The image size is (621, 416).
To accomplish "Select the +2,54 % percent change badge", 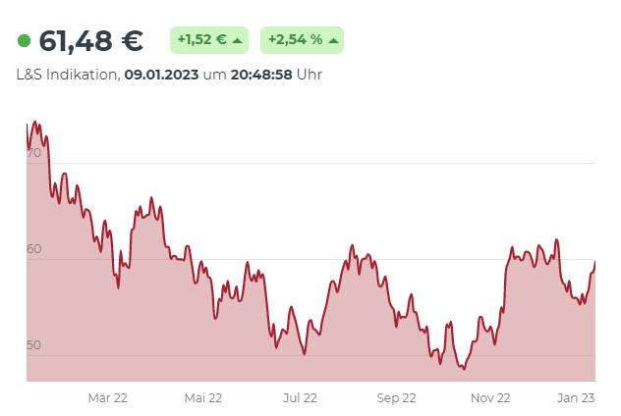I will click(x=302, y=41).
